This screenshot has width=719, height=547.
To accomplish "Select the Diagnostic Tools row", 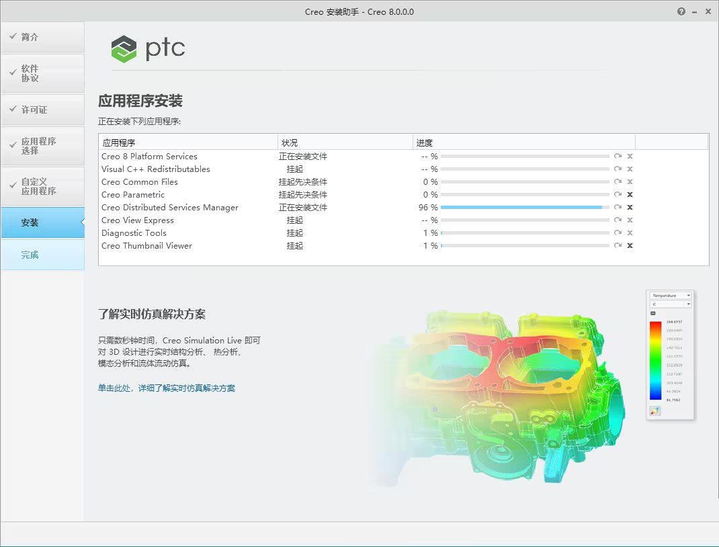I will [404, 233].
